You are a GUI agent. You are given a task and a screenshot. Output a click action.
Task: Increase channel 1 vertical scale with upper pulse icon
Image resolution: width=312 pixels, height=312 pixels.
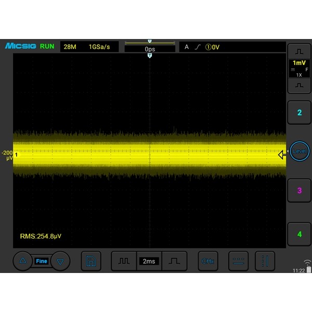point(299,51)
